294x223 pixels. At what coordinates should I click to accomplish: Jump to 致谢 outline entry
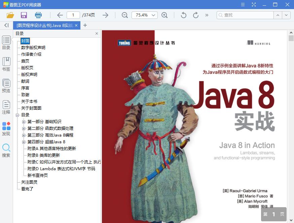[x=25, y=95]
